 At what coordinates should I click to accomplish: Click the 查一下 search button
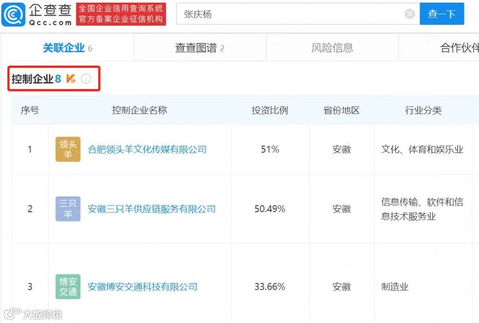click(x=442, y=14)
